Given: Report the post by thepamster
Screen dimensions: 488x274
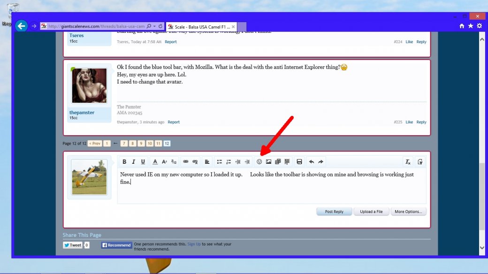Looking at the screenshot, I should pos(174,122).
